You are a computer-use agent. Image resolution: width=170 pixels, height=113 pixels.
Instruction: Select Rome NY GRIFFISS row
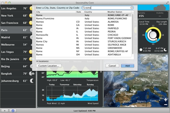tap(84, 51)
